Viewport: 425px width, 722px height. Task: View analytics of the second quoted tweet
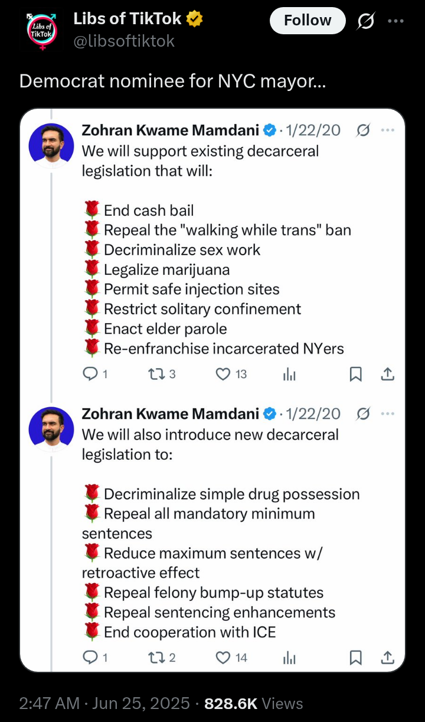tap(289, 658)
